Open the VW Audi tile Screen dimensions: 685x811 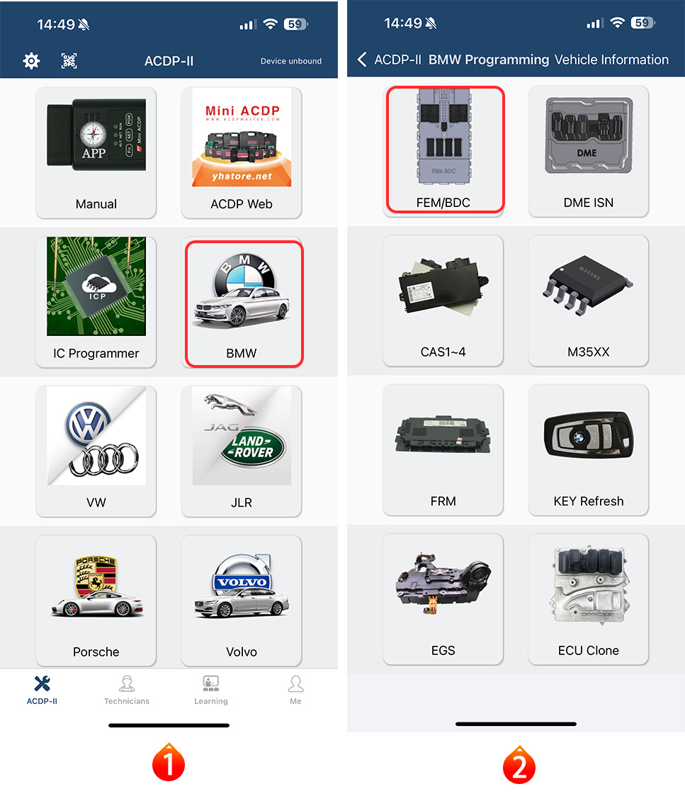tap(96, 452)
